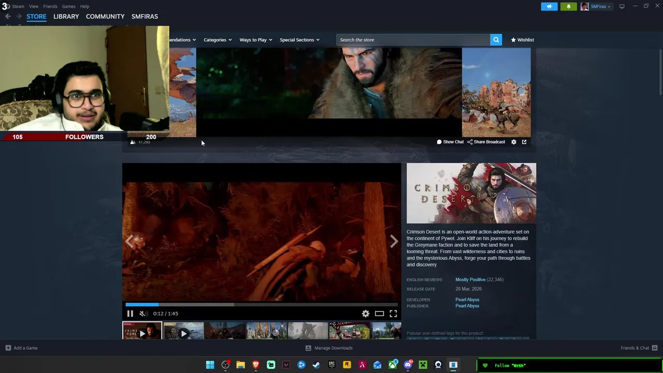Click the broadcast viewer count
663x373 pixels.
click(x=140, y=142)
